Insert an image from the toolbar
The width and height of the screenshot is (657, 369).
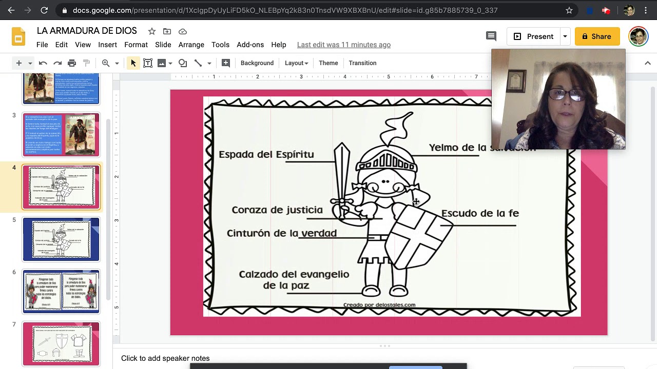162,63
